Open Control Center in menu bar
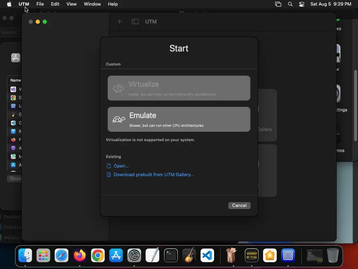This screenshot has height=269, width=358. tap(302, 4)
